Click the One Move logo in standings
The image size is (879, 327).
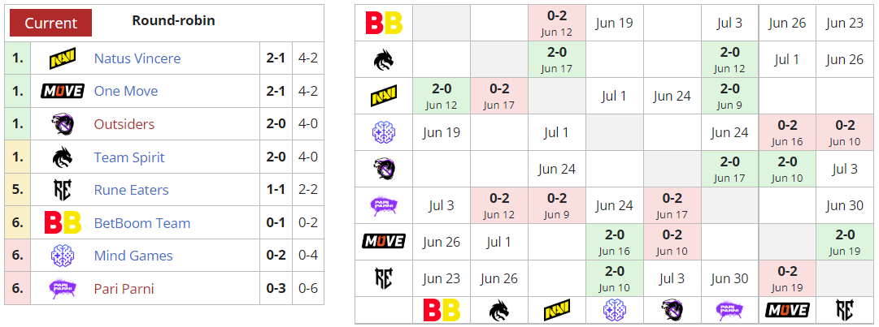(63, 91)
